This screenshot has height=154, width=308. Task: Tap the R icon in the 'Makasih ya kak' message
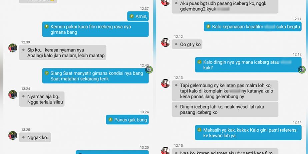coord(199,130)
